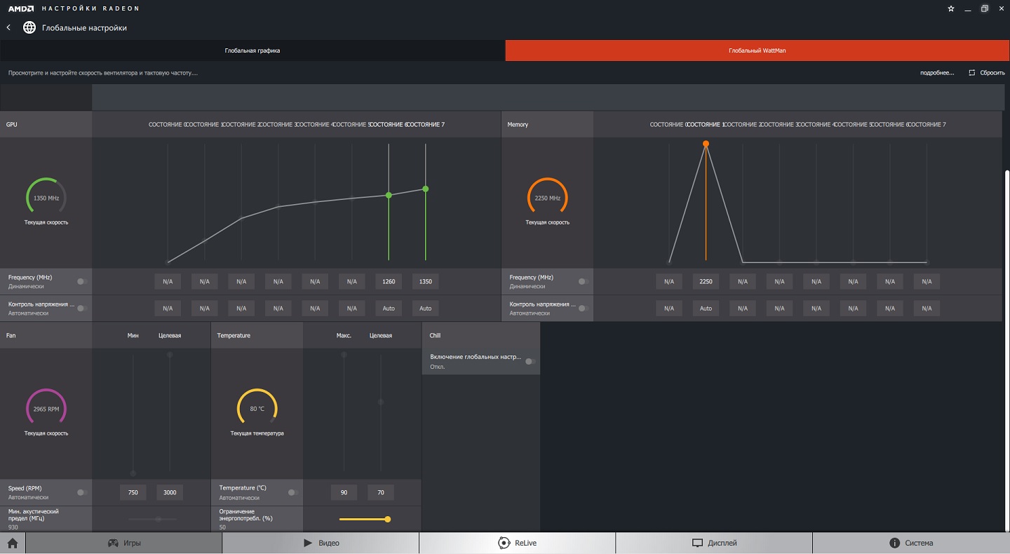Click the Текущая температура label

click(x=257, y=433)
